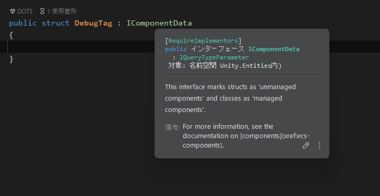
Task: Click the interface summary description text
Action: (230, 98)
